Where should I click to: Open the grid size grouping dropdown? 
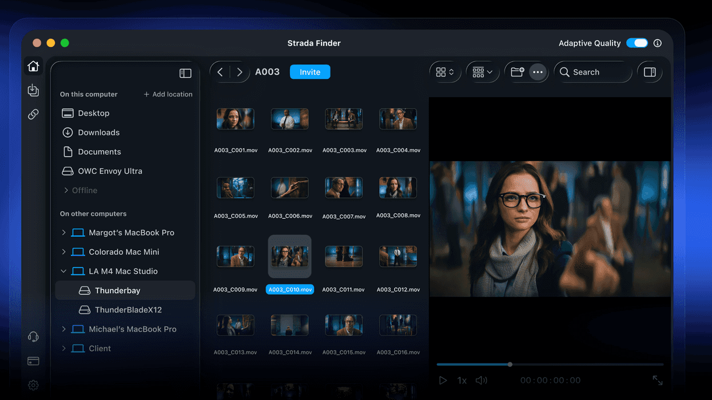coord(483,72)
